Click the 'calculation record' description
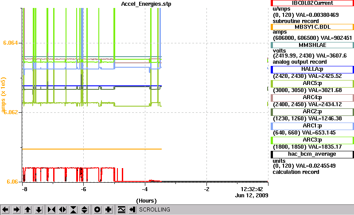 [296, 172]
